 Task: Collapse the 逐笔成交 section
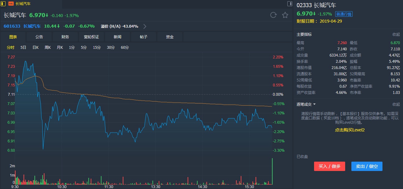[x=396, y=104]
